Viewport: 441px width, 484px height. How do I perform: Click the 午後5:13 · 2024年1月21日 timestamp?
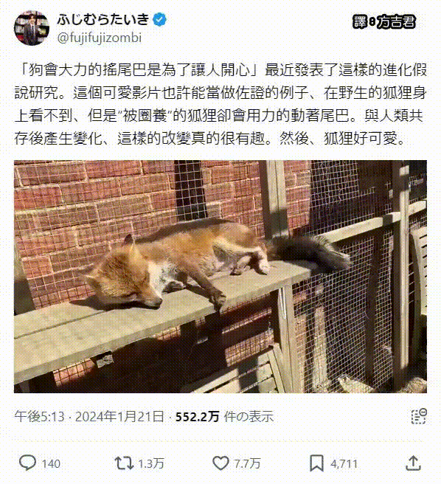pos(89,416)
